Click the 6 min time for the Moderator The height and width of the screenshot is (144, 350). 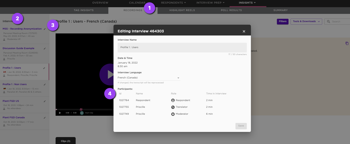209,114
